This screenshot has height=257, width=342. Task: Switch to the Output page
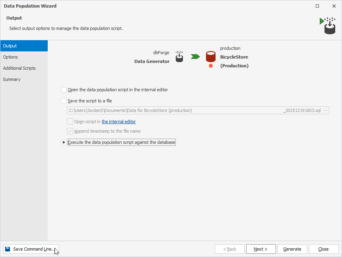click(24, 46)
